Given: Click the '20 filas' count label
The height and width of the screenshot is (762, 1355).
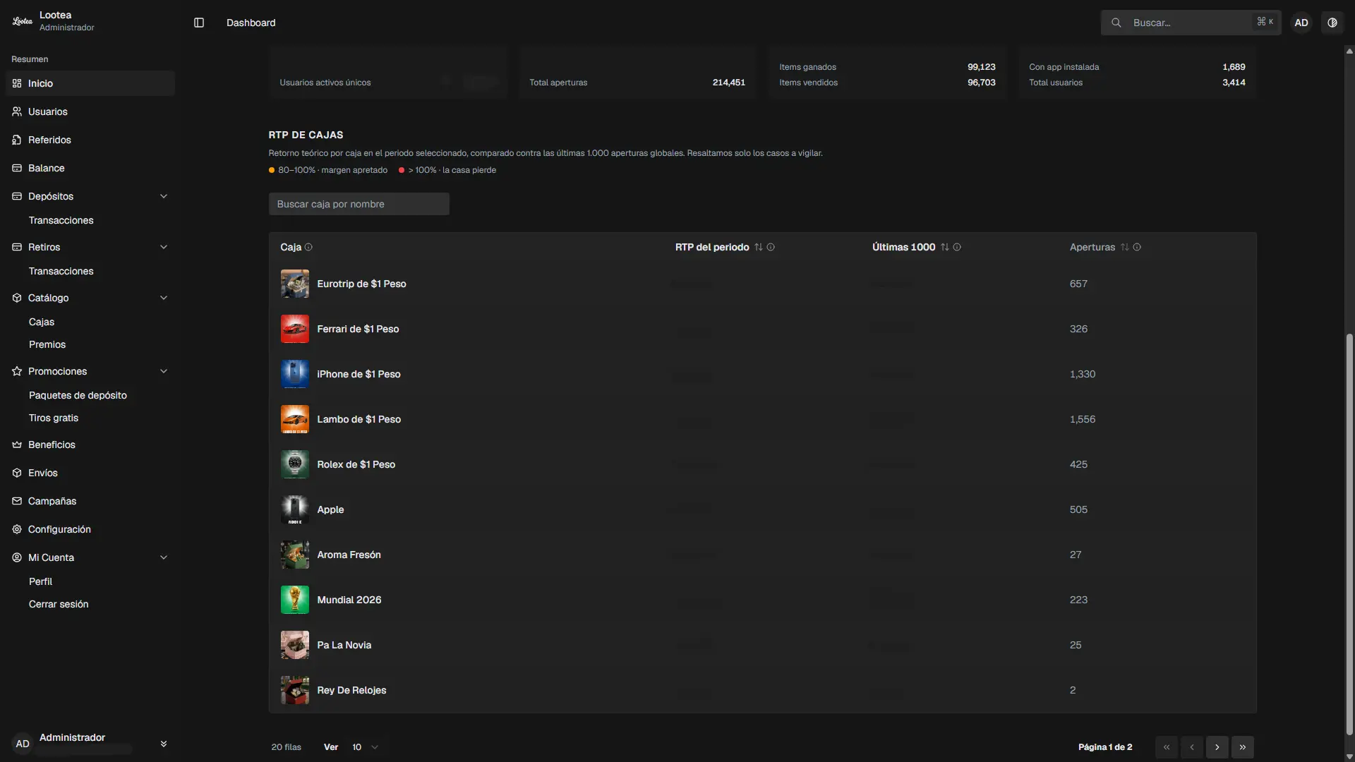Looking at the screenshot, I should tap(286, 747).
